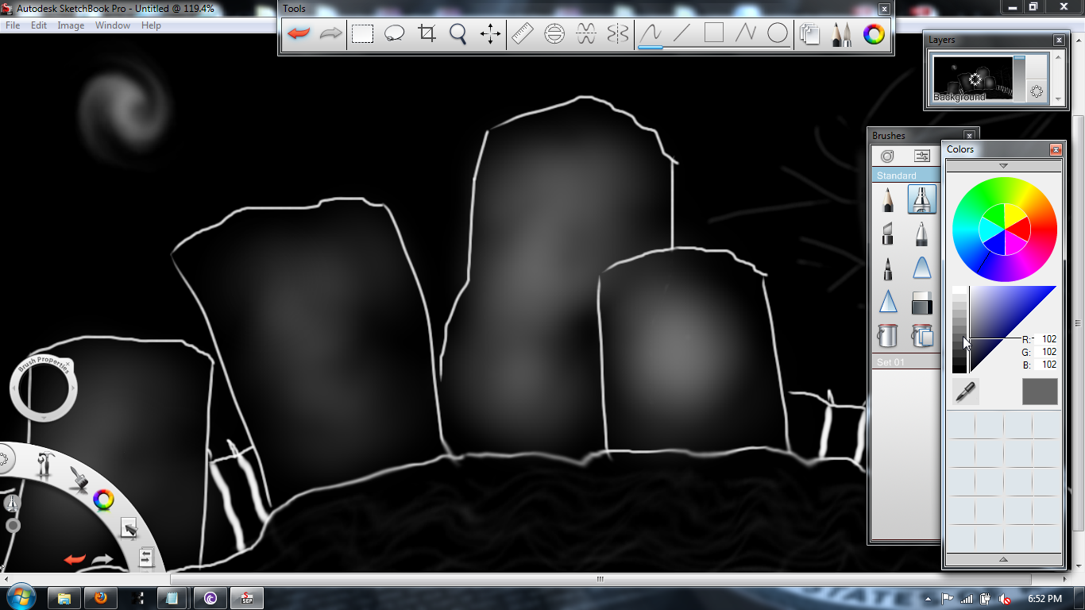Select the Standard brush set header
The width and height of the screenshot is (1085, 610).
(x=906, y=176)
